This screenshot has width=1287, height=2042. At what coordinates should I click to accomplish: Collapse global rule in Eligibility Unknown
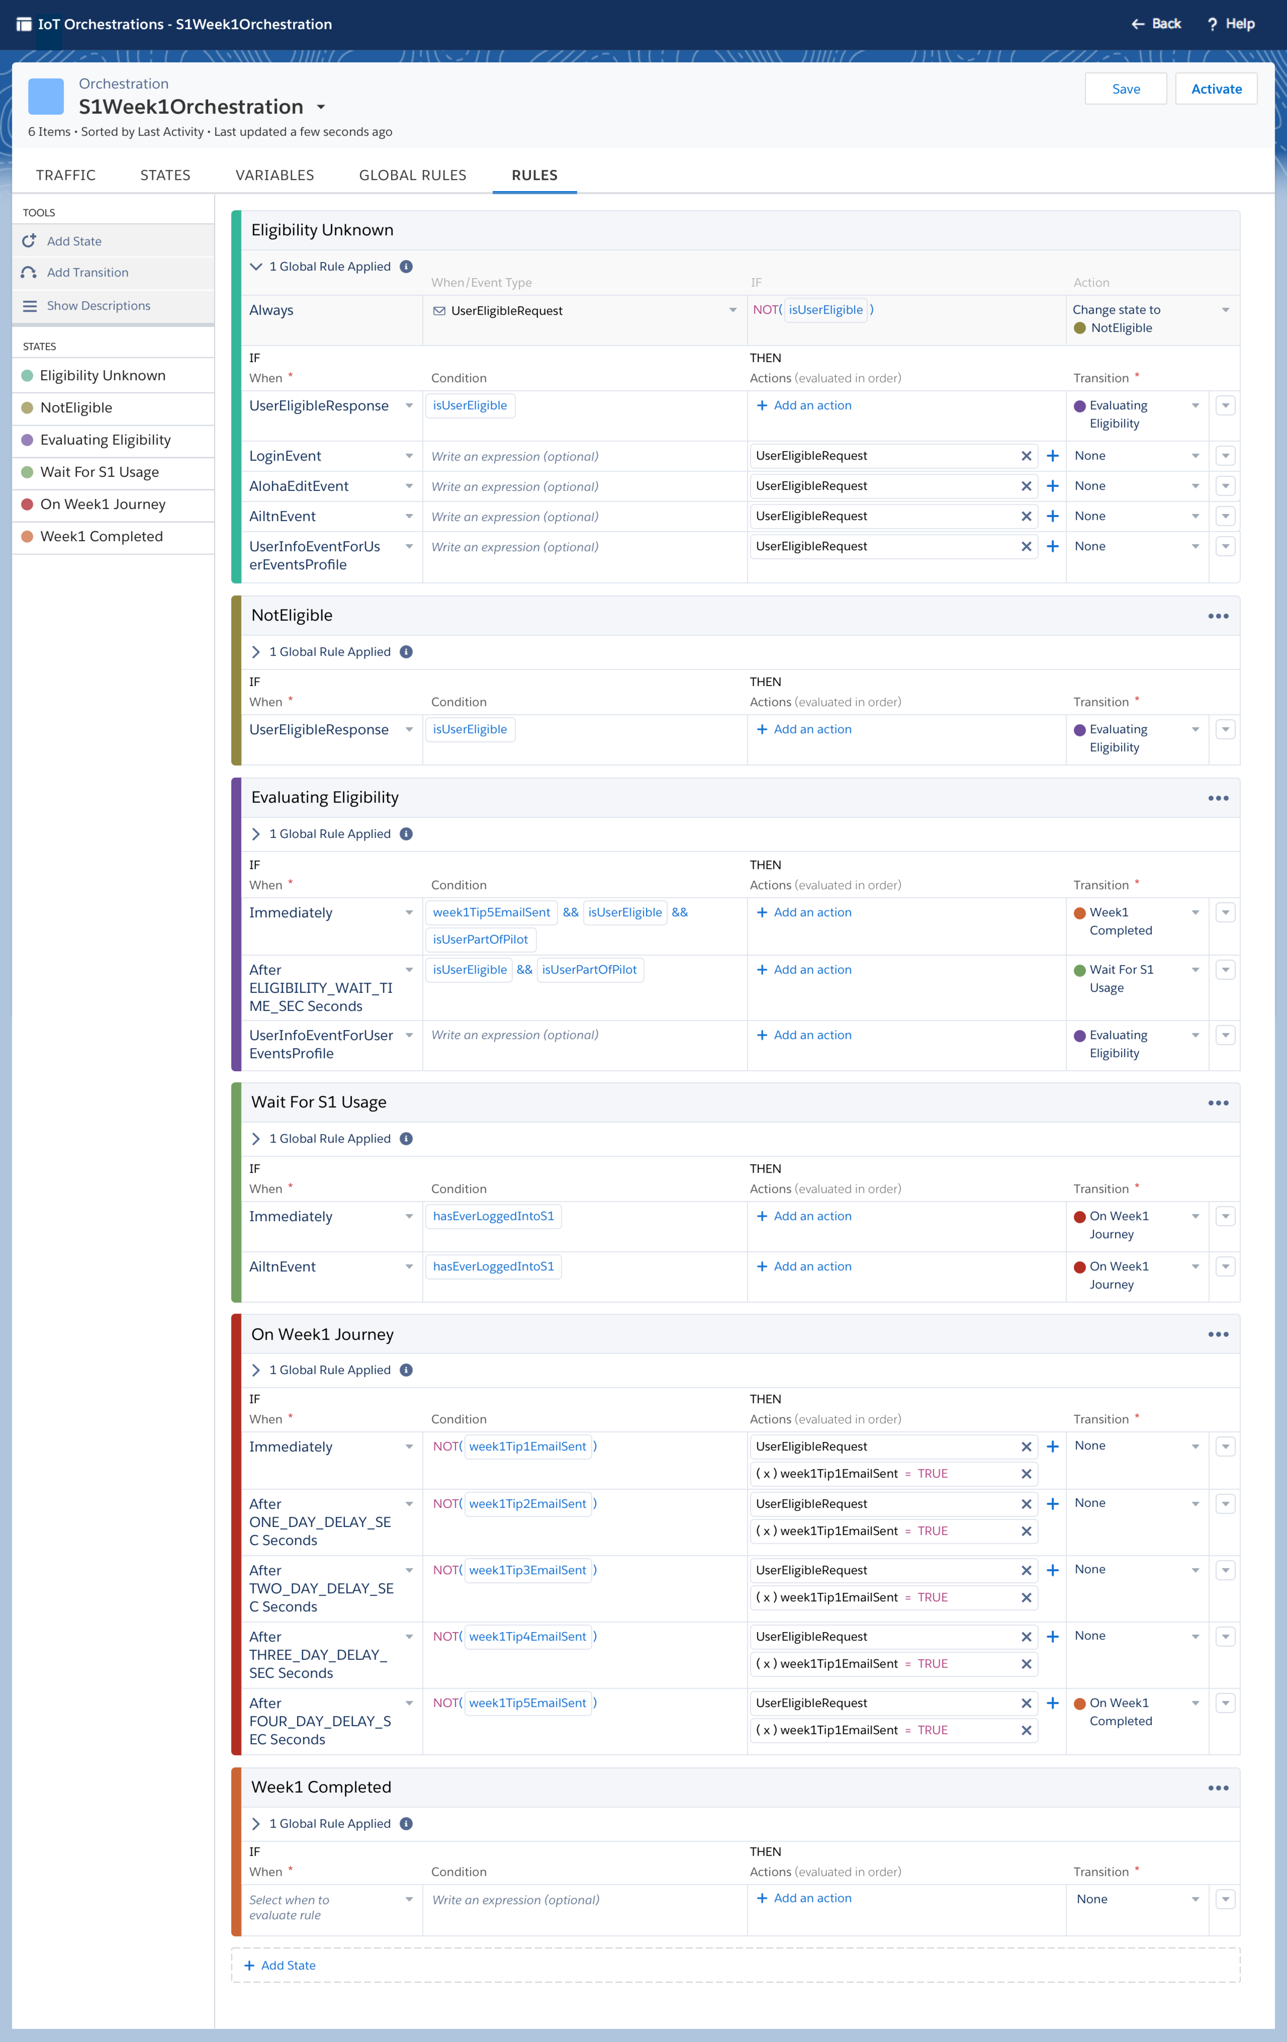click(x=256, y=266)
